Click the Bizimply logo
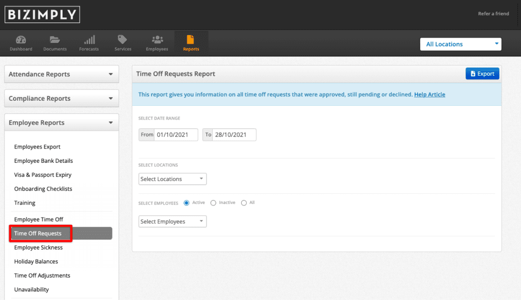Image resolution: width=521 pixels, height=300 pixels. [x=42, y=14]
